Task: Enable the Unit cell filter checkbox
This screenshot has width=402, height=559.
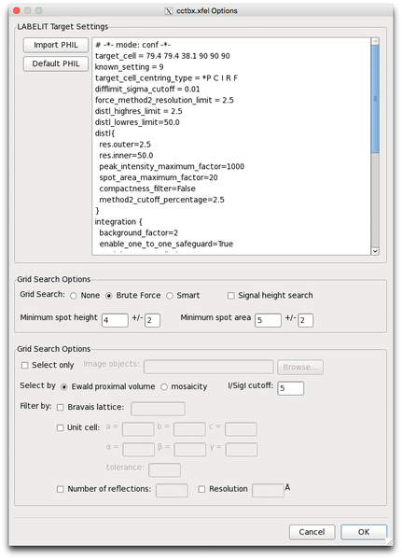Action: 61,427
